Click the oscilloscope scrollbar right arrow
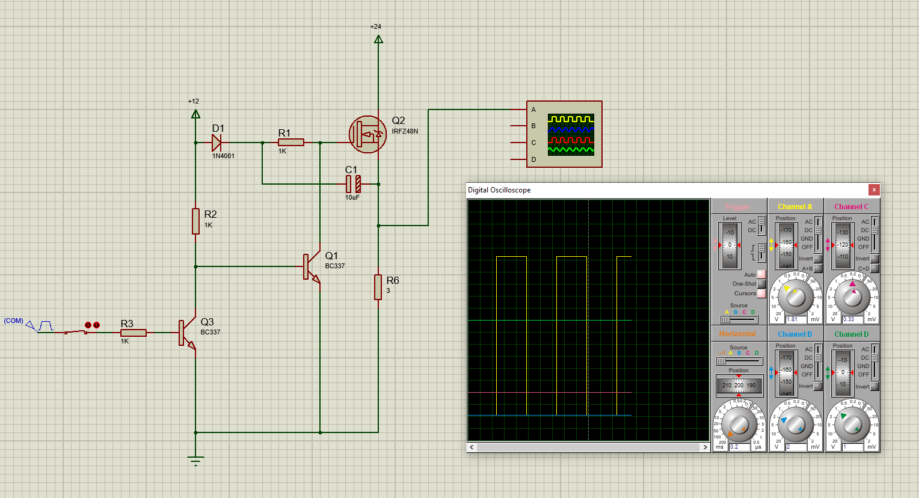Screen dimensions: 919x498 point(705,447)
